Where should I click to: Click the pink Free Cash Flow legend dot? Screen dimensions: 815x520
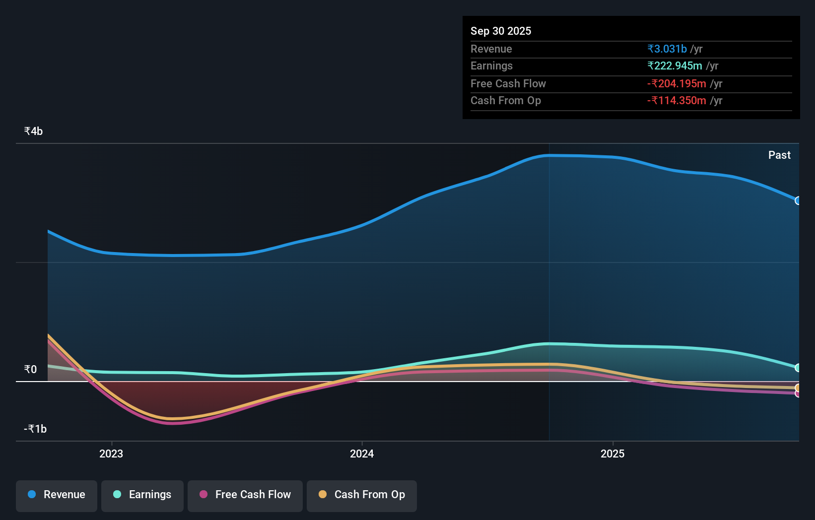click(x=203, y=495)
